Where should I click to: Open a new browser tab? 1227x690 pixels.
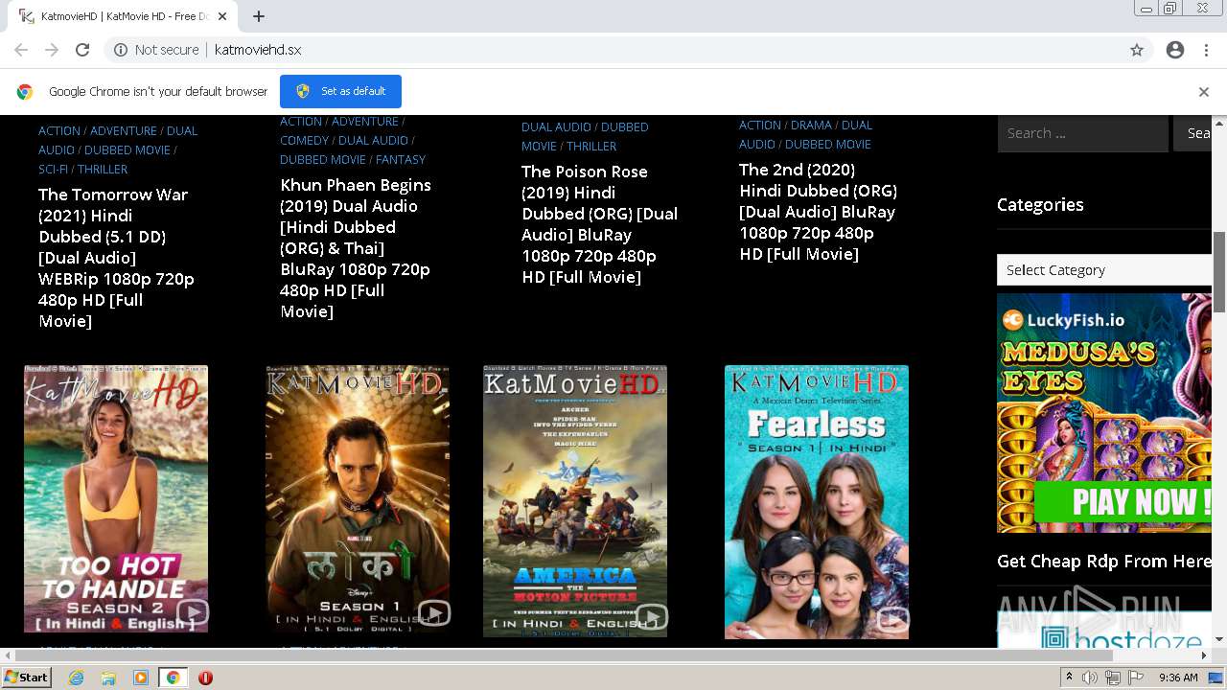(x=259, y=16)
